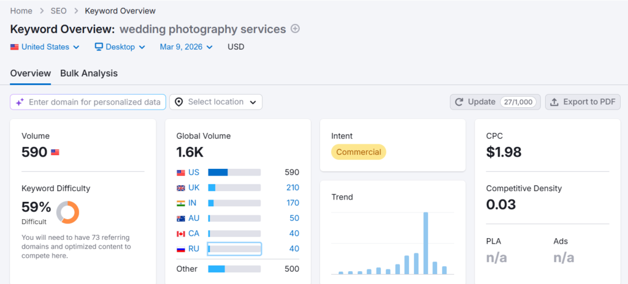Viewport: 628px width, 284px height.
Task: Click the highlighted RU volume bar
Action: pos(234,248)
